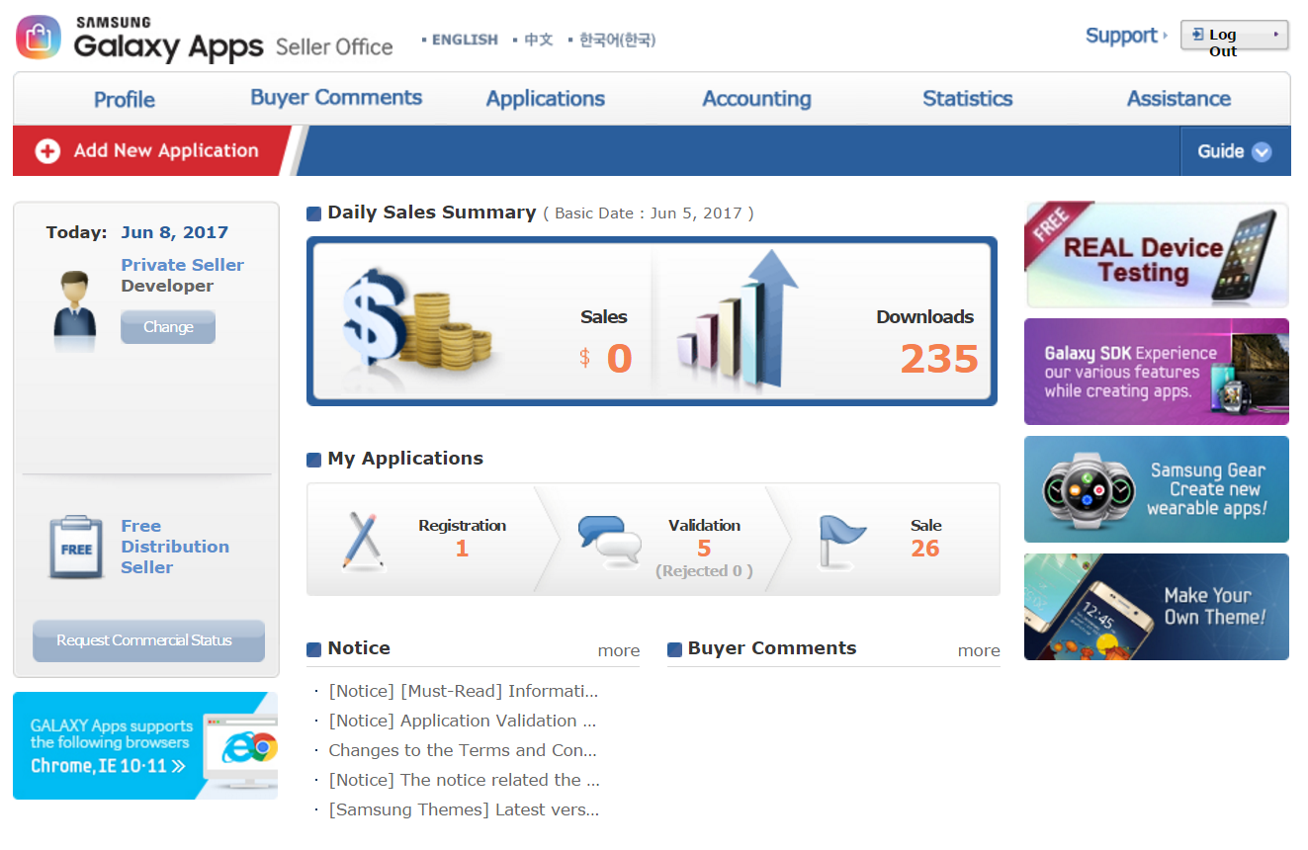
Task: Click the Registration count 1
Action: coord(462,549)
